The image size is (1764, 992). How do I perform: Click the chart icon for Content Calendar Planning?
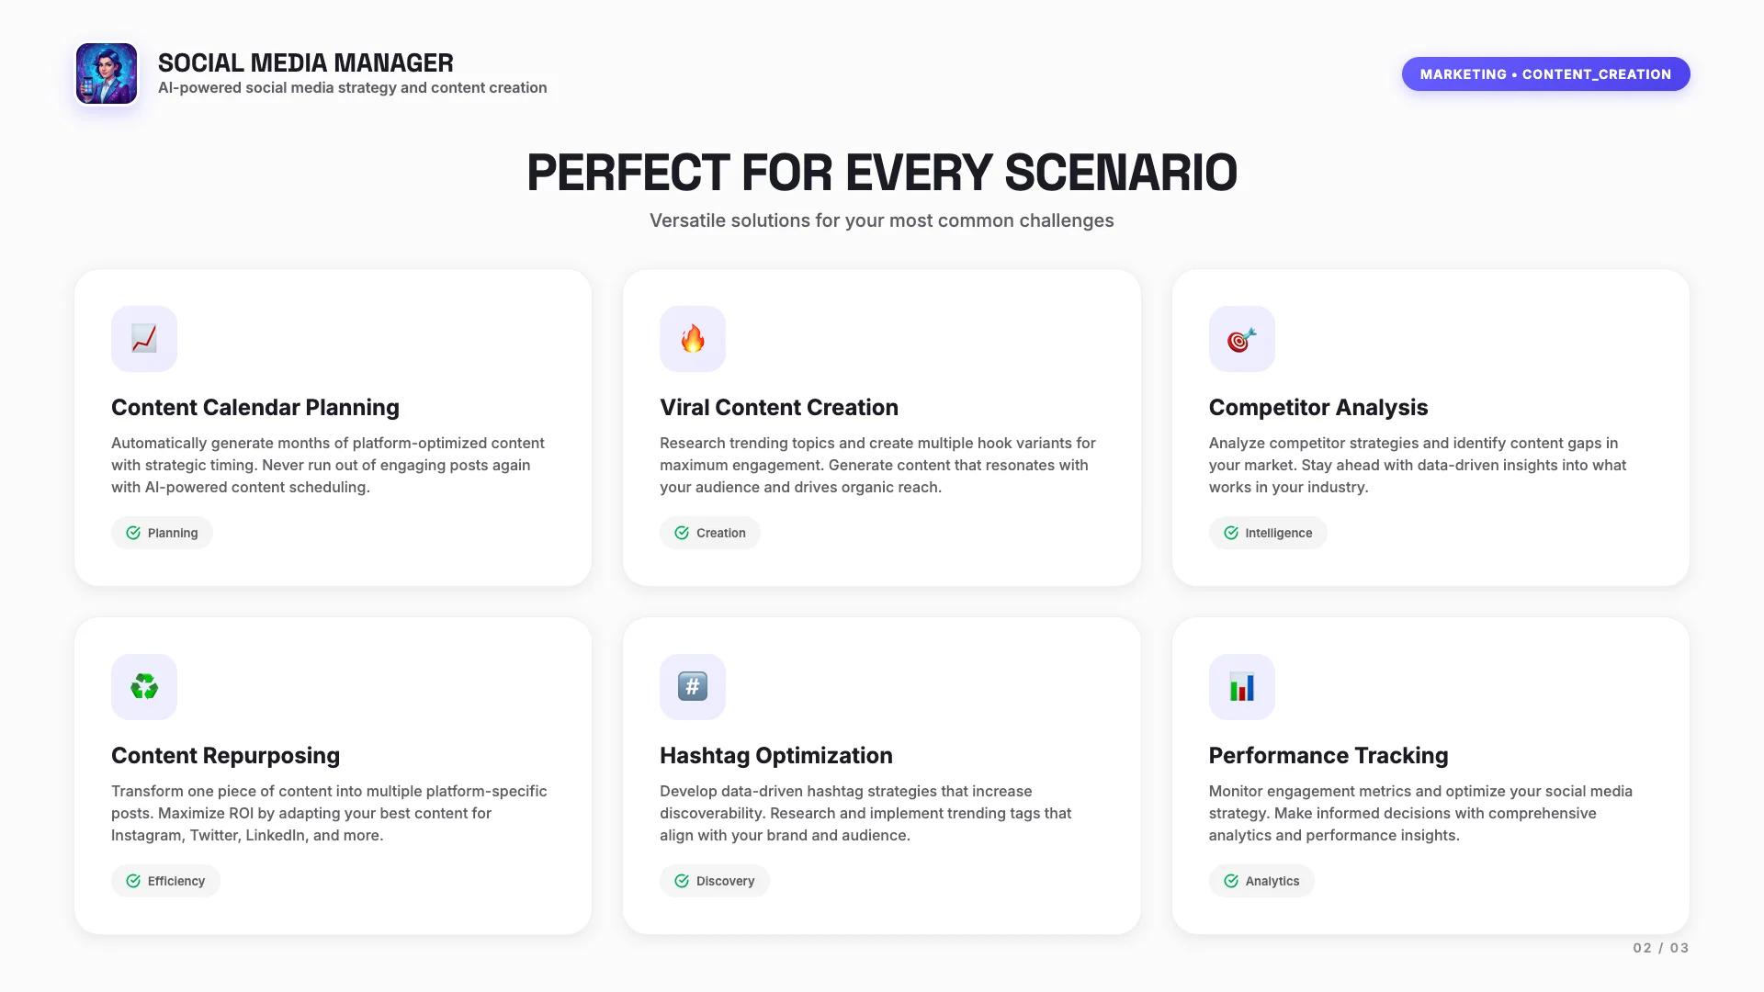144,339
